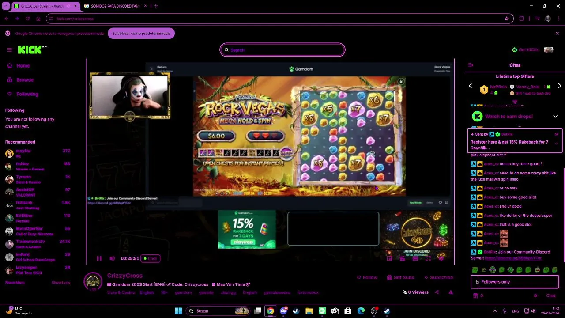Open the hamburger menu beside Kick logo

(x=9, y=50)
